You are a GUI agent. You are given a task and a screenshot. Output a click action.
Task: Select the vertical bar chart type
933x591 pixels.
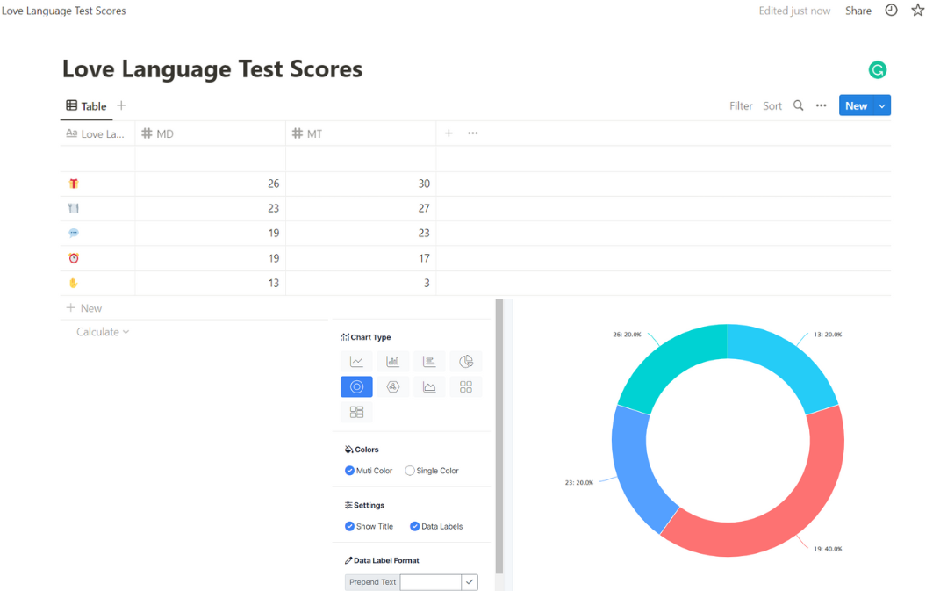click(393, 361)
